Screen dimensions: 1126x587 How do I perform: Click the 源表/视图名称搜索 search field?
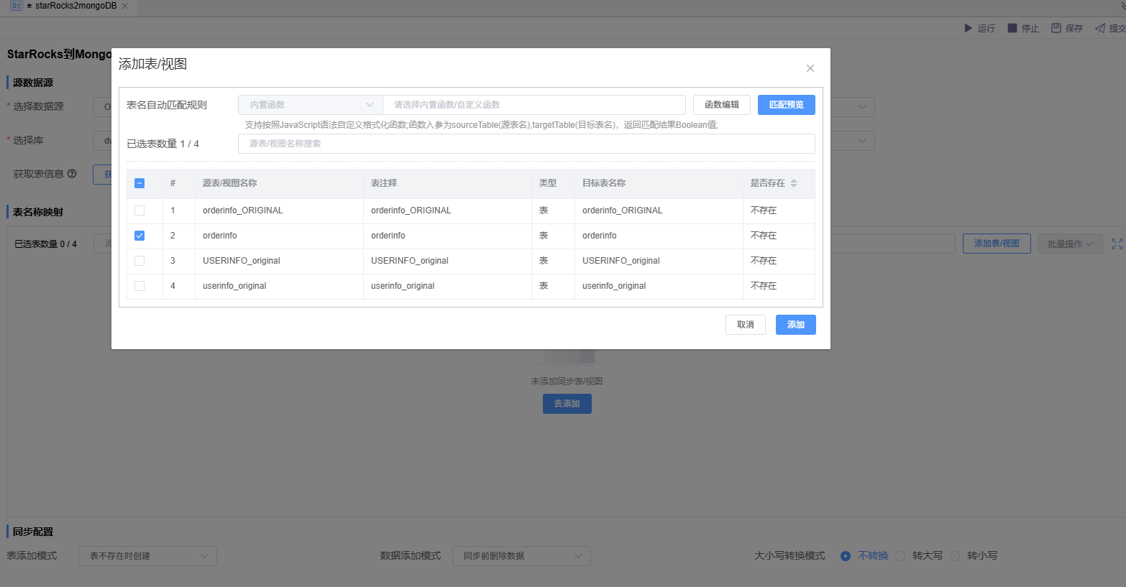526,144
